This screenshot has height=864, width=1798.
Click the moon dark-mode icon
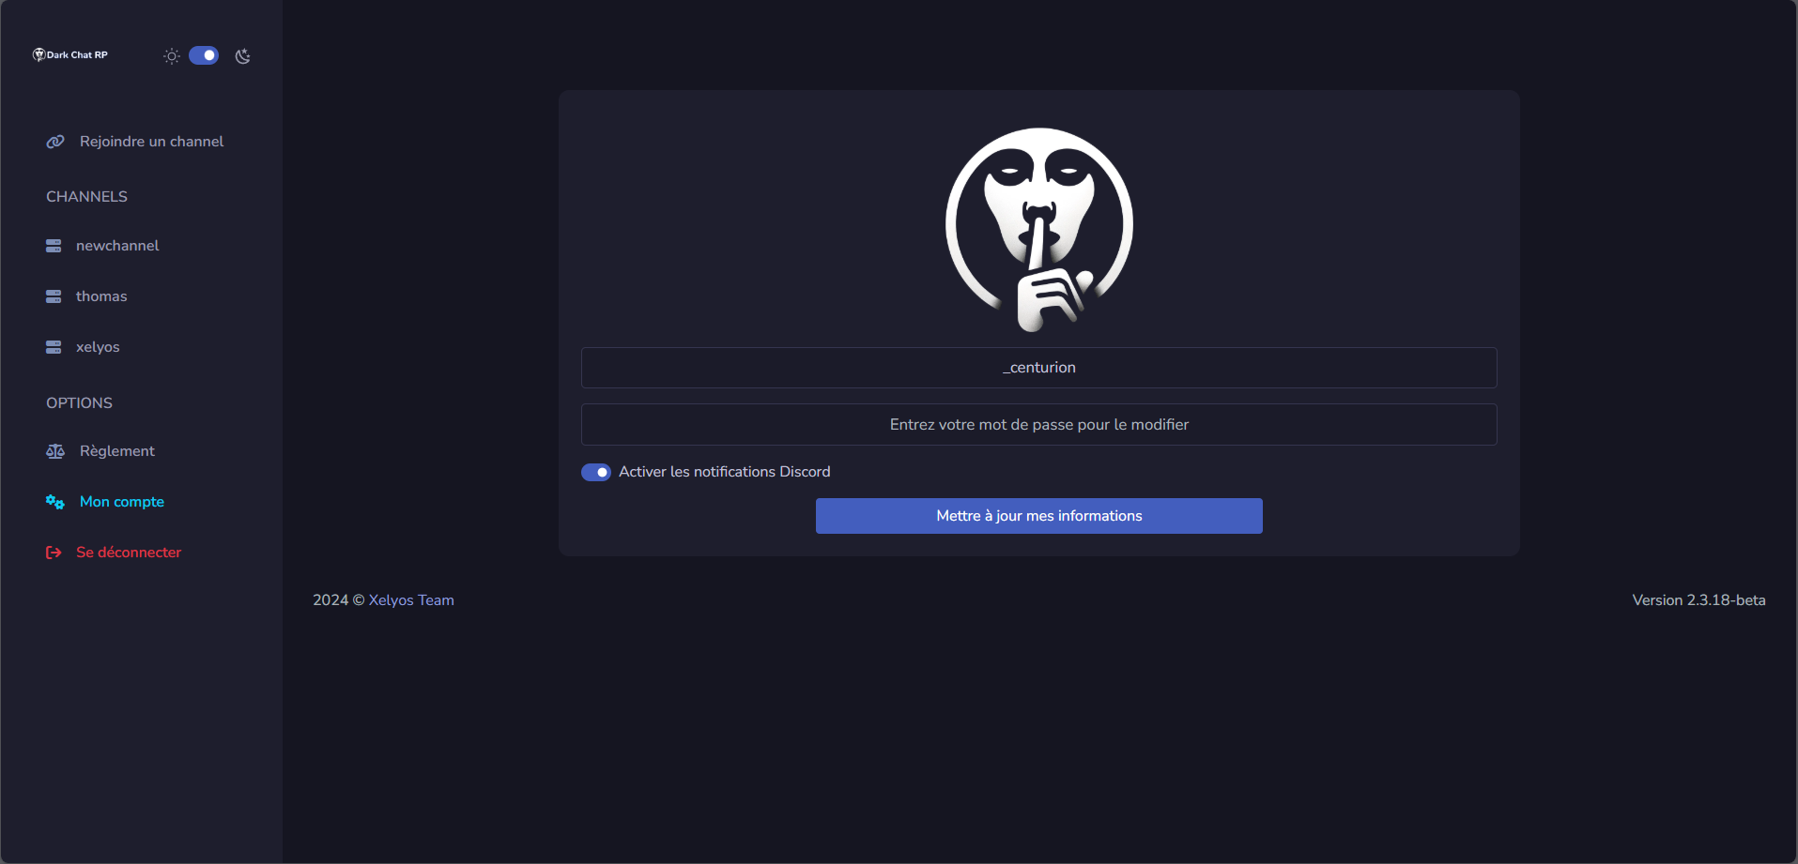click(x=243, y=56)
